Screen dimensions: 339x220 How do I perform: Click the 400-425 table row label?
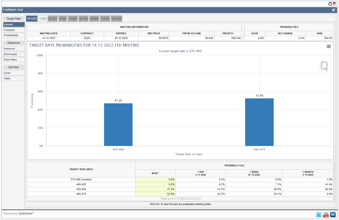[x=81, y=185]
